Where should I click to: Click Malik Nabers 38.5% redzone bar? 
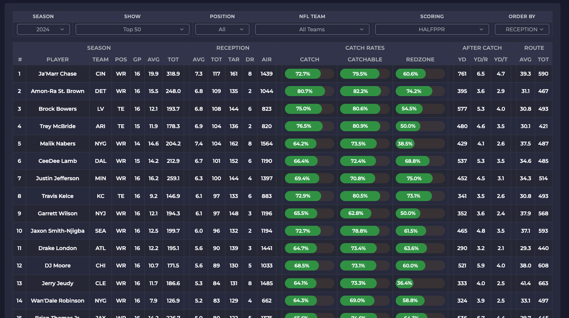[x=420, y=144]
